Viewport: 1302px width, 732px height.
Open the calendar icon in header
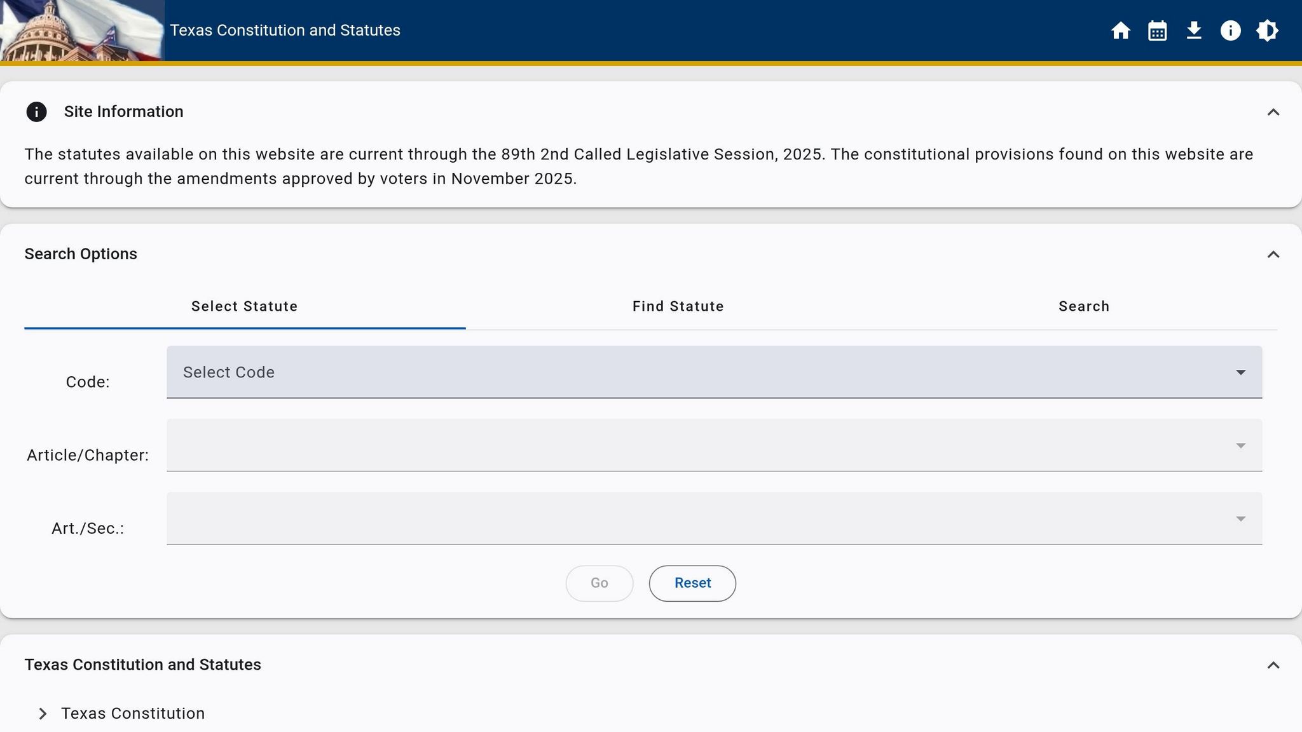1157,30
